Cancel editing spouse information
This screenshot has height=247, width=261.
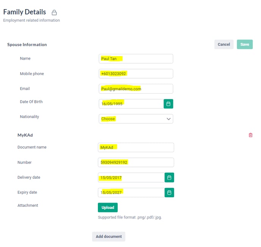[x=224, y=44]
